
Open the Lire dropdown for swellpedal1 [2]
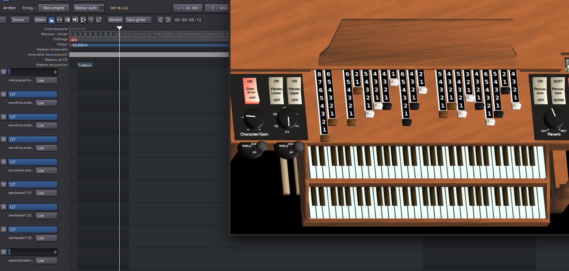coord(46,216)
